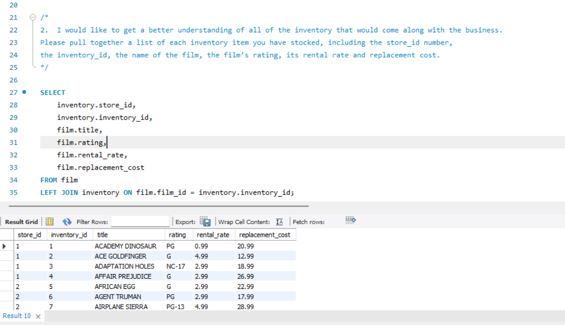
Task: Click the horizontal scrollbar below the editor
Action: click(157, 206)
